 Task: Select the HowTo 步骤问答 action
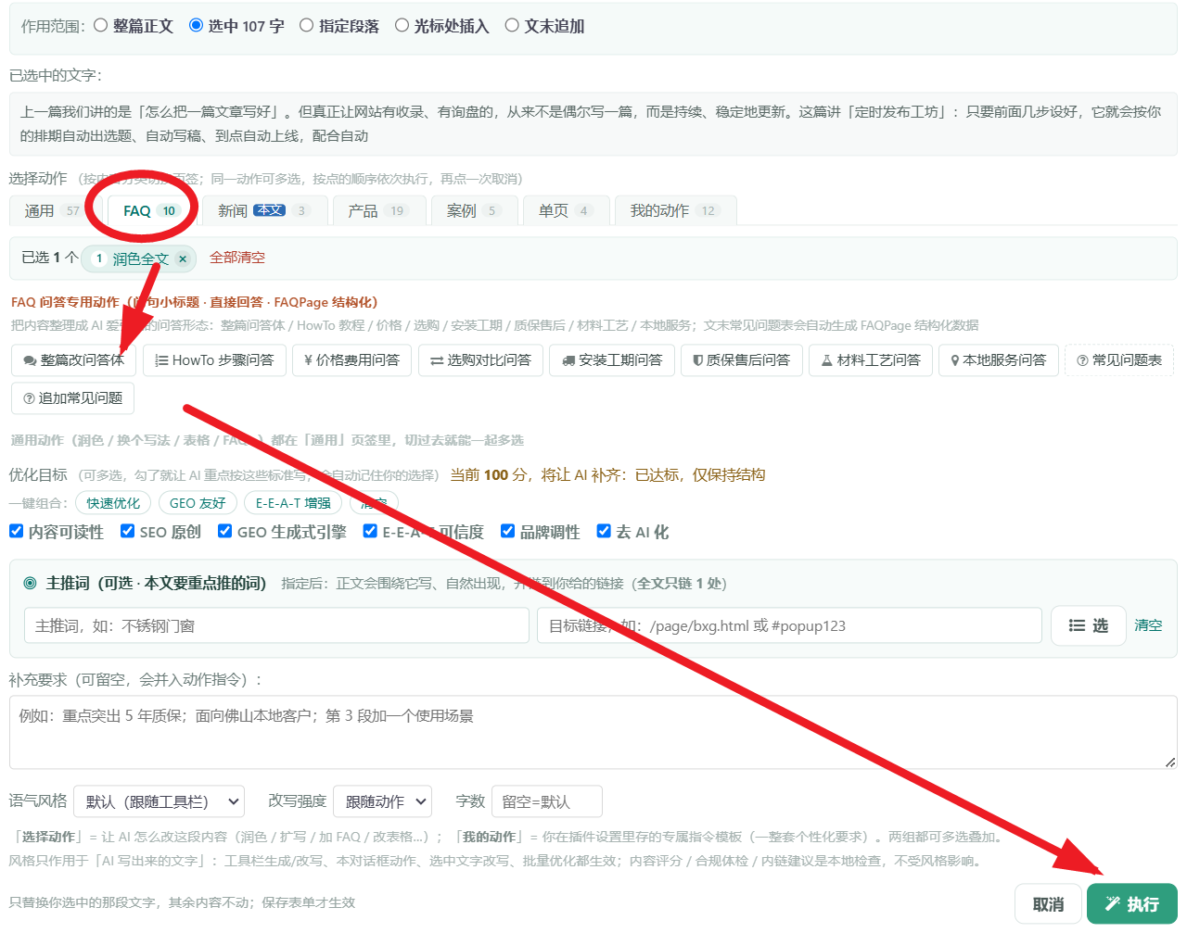click(x=214, y=360)
